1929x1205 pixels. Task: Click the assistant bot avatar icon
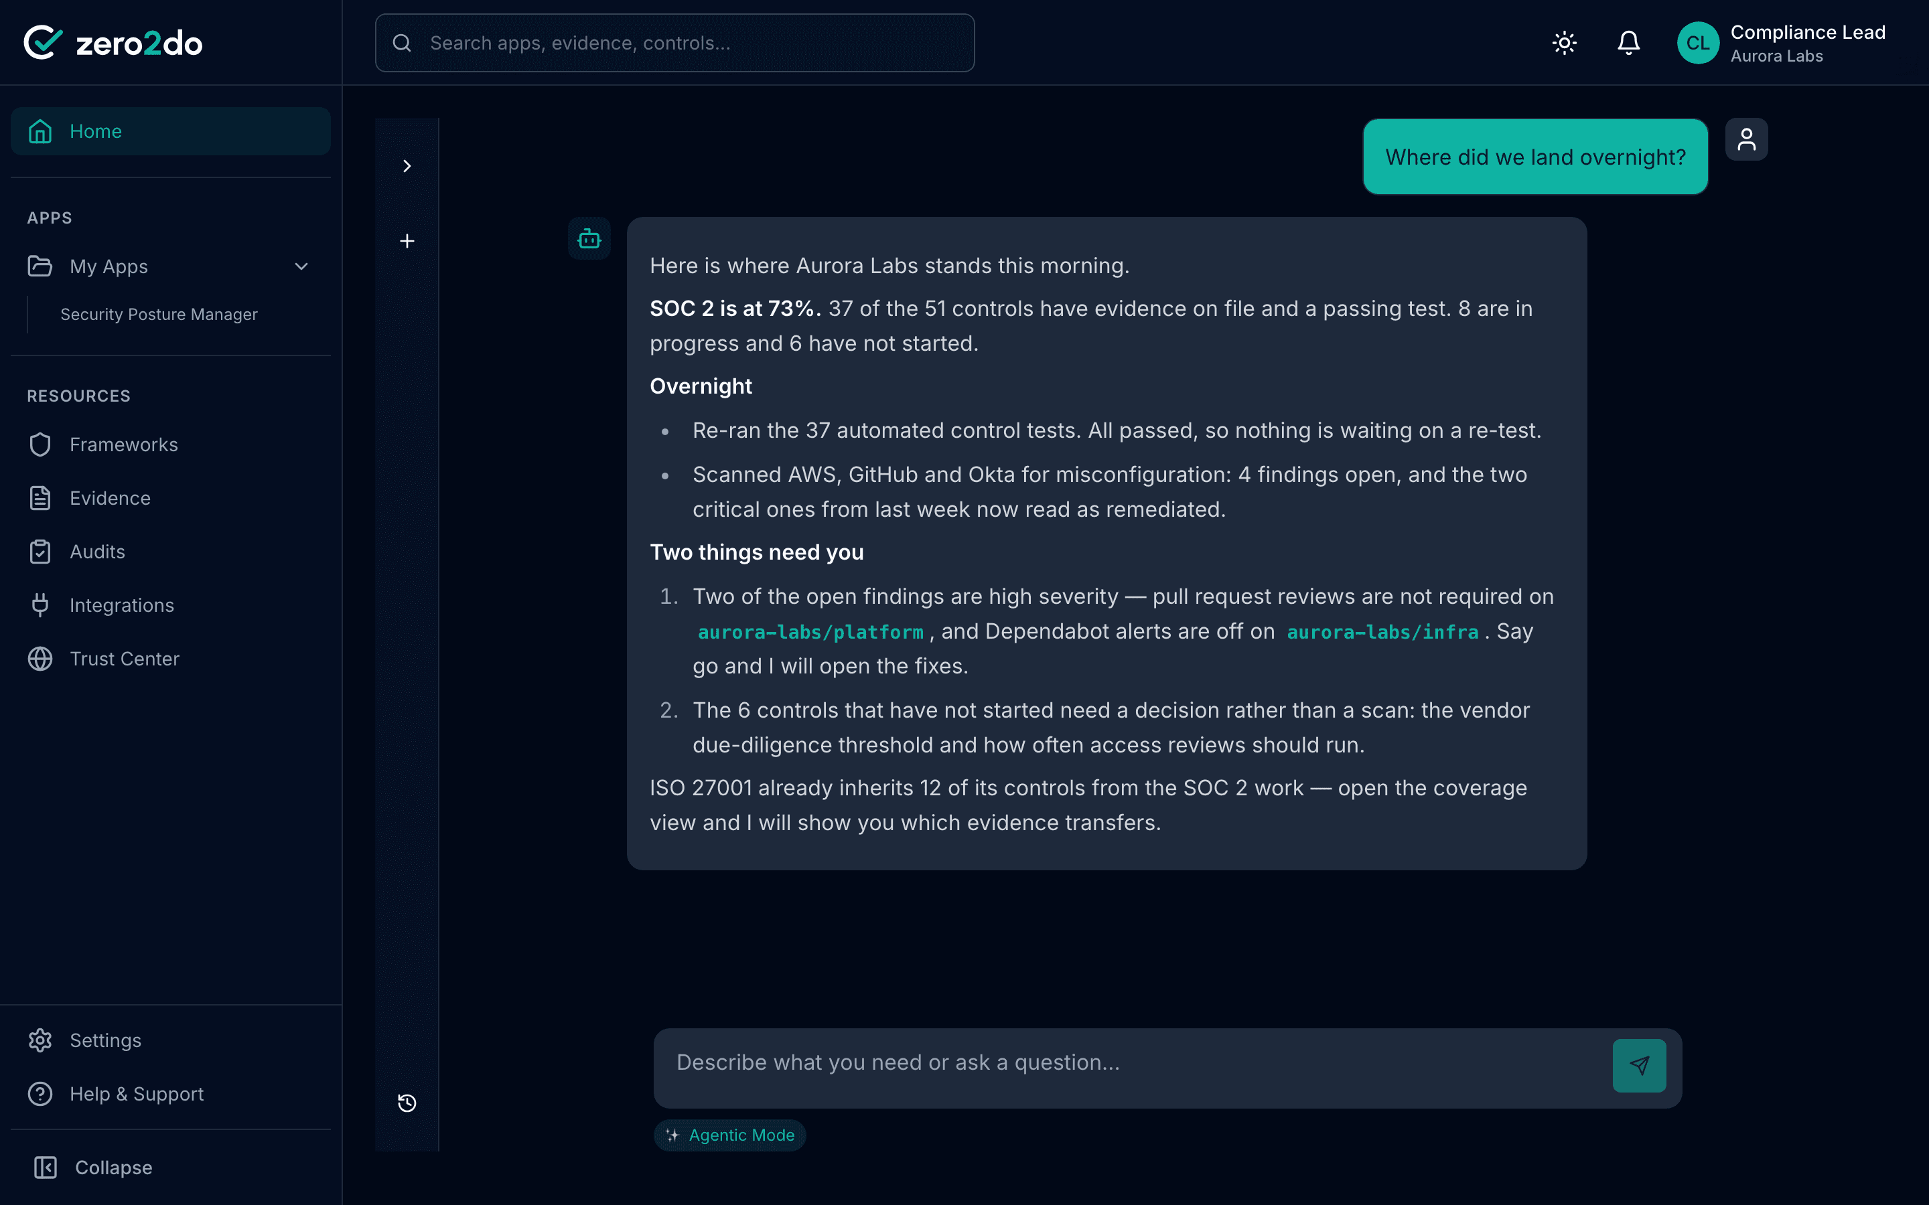(589, 238)
